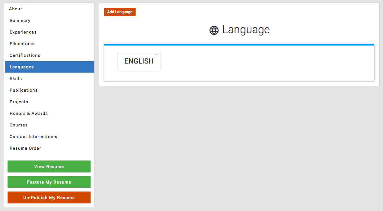Screen dimensions: 383x211
Task: Click the View Resume button
Action: [x=49, y=166]
